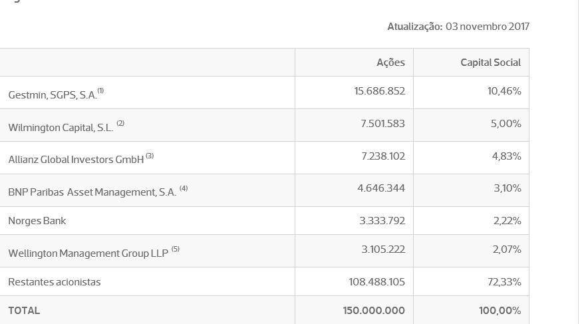This screenshot has height=324, width=580.
Task: Click the Gestmin, SGPS, S.A. shareholder name
Action: [x=53, y=95]
